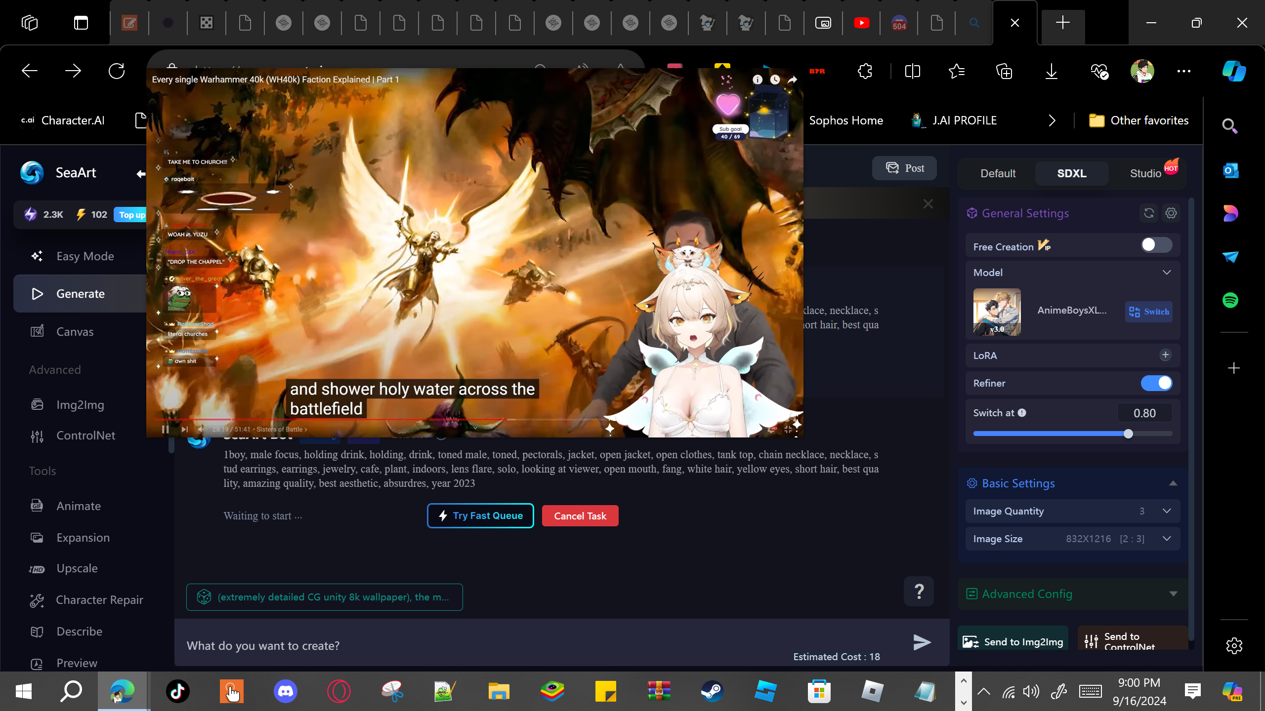The image size is (1265, 711).
Task: Send the prompt with the arrow icon
Action: click(x=922, y=642)
